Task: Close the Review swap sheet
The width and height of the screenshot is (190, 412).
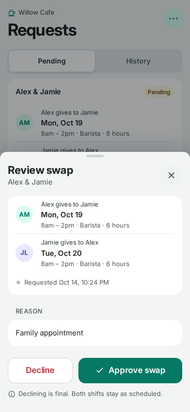Action: [171, 175]
